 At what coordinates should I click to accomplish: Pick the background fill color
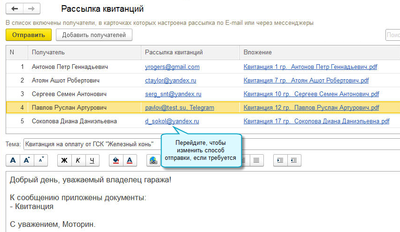[115, 160]
